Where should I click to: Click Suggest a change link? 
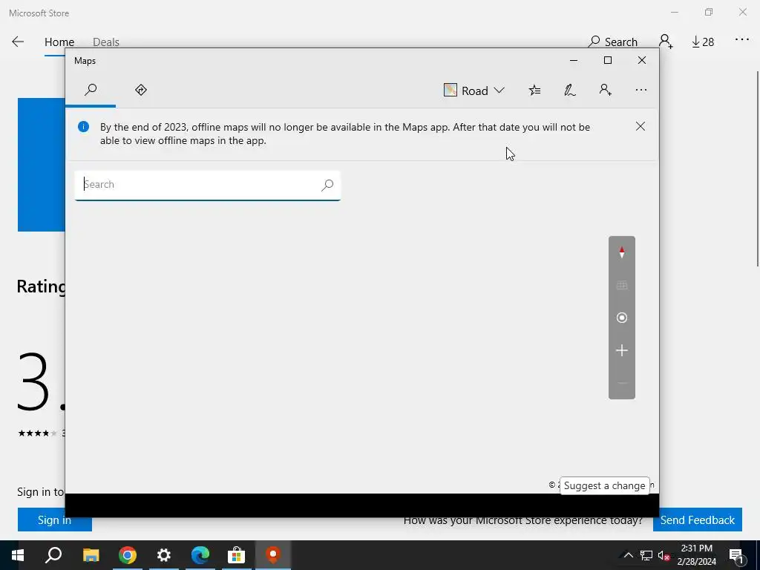(x=604, y=485)
